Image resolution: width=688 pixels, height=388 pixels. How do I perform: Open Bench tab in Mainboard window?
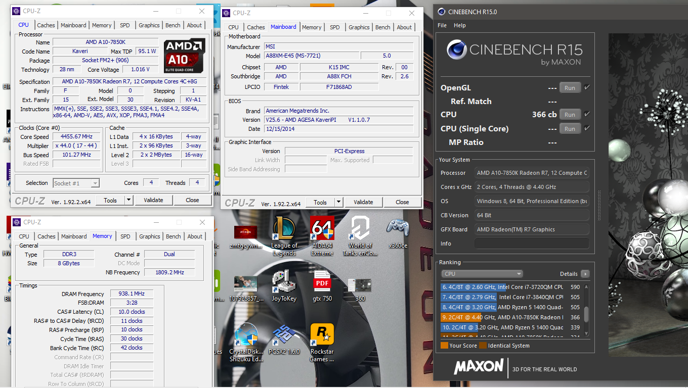pyautogui.click(x=383, y=27)
